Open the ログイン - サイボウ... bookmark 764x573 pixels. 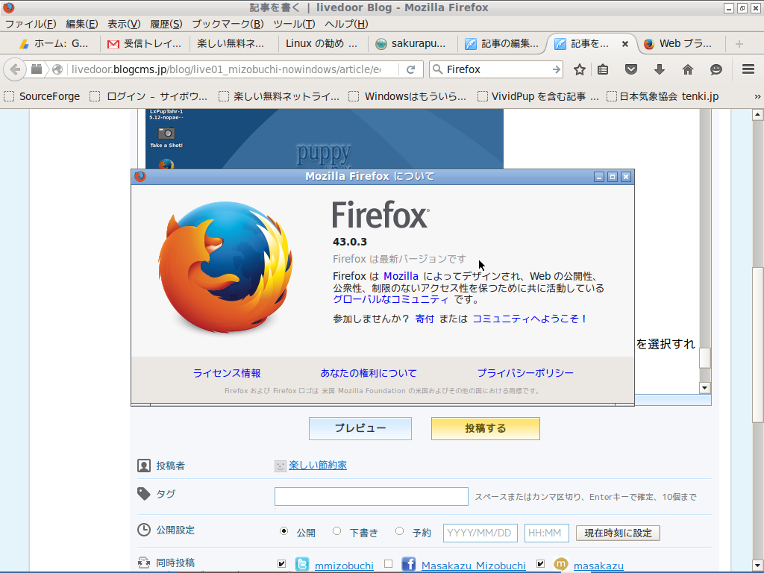tap(148, 96)
